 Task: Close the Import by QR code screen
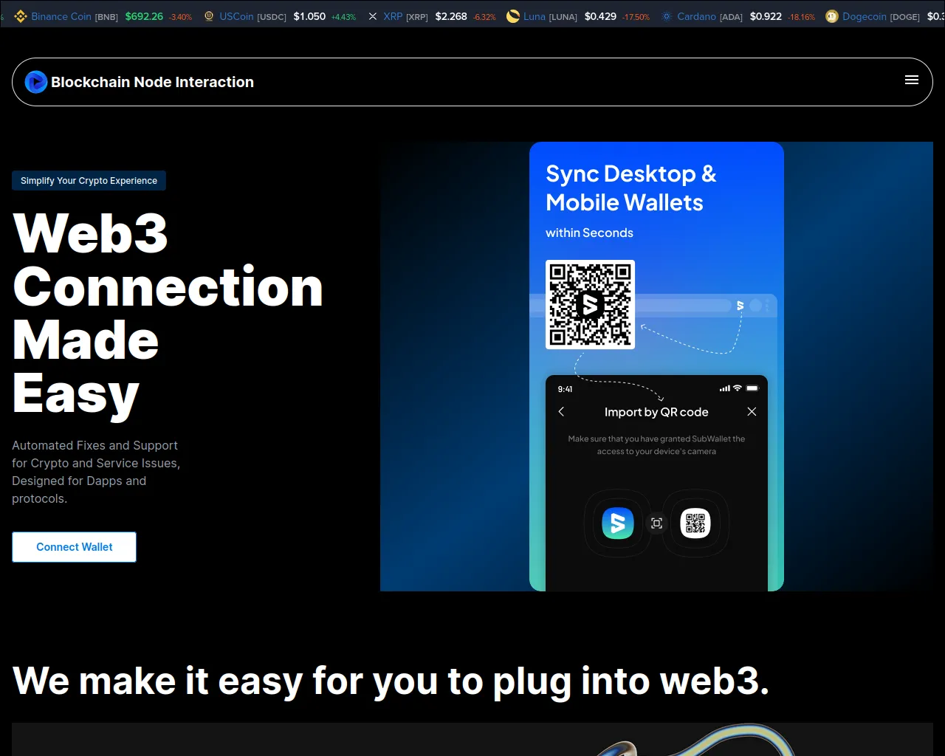point(752,411)
